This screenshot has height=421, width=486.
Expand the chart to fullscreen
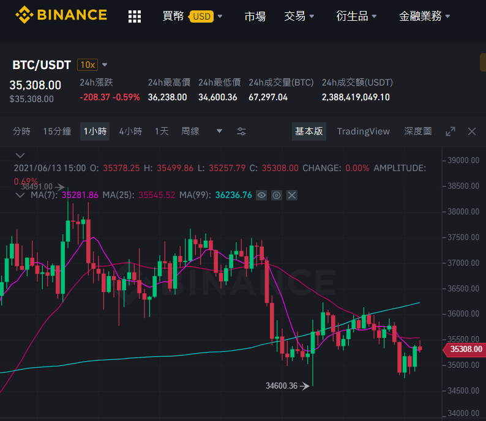click(450, 131)
